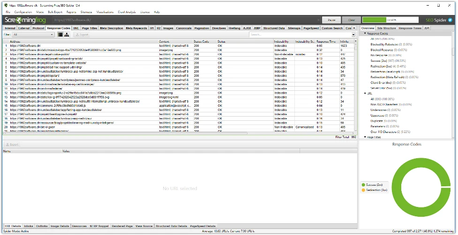Open the Sitemaps menu
This screenshot has height=235, width=458.
tap(86, 12)
